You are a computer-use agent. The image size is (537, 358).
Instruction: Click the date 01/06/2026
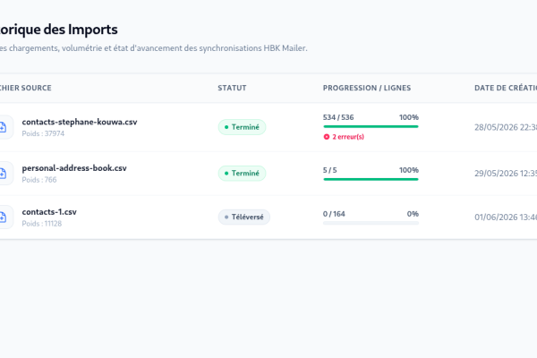[496, 217]
